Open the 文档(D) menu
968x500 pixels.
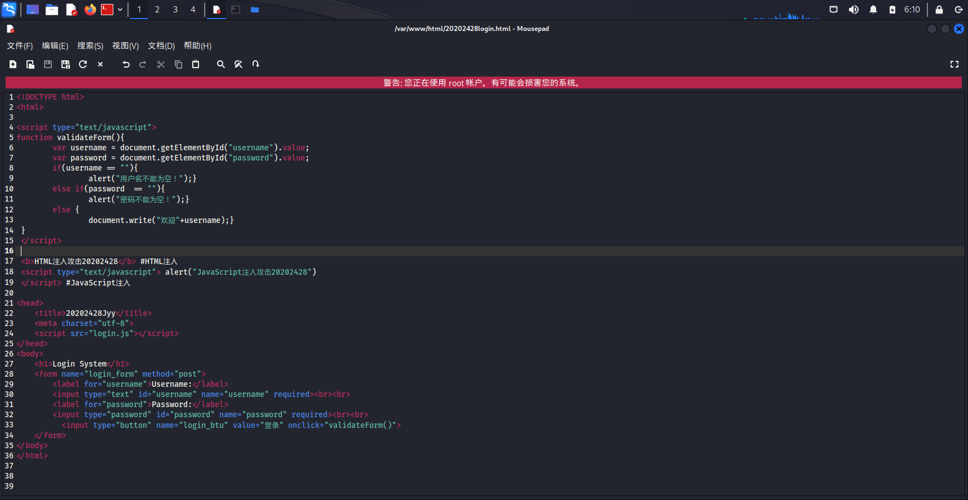pyautogui.click(x=161, y=46)
